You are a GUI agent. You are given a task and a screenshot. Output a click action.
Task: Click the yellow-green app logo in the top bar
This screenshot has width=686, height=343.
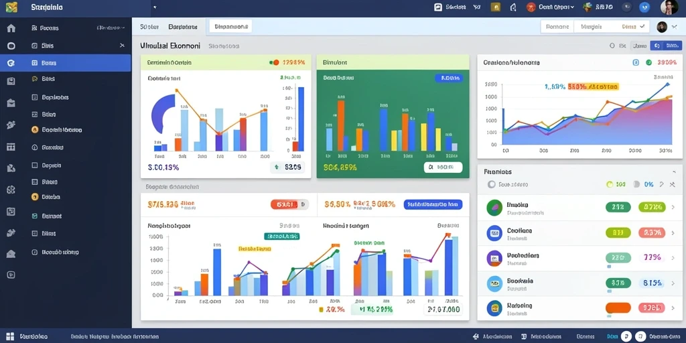[x=12, y=7]
